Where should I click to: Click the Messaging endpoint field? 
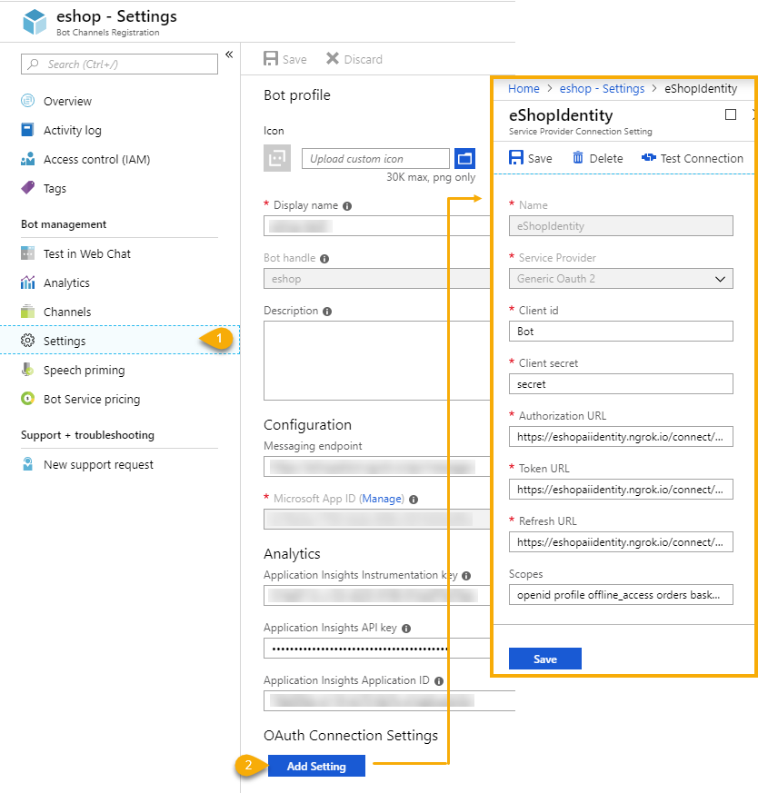tap(376, 466)
